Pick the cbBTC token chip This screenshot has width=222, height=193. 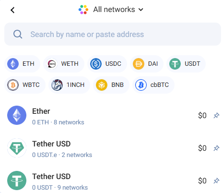point(153,85)
